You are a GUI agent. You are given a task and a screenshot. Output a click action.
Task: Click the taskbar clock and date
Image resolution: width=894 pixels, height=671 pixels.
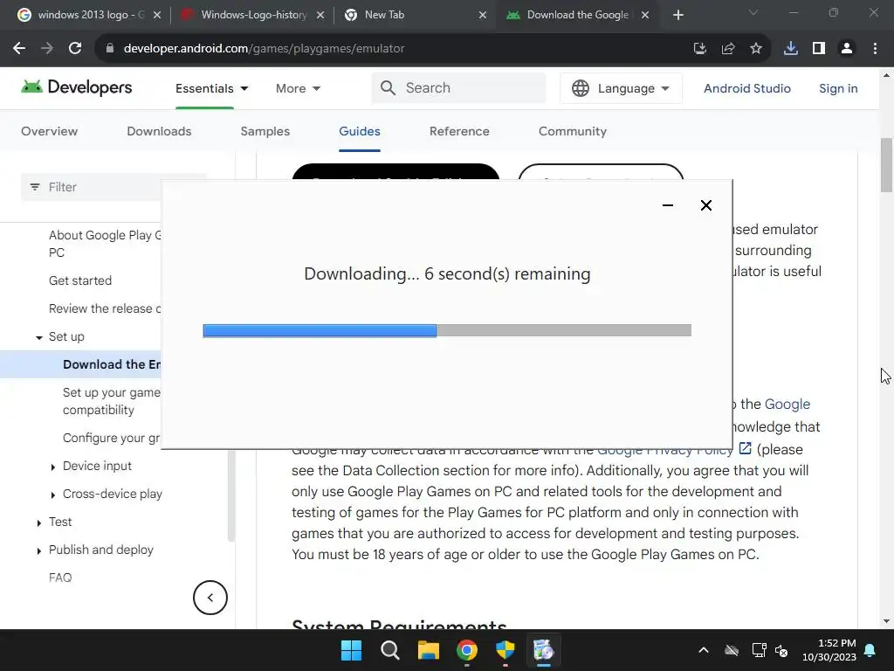829,650
